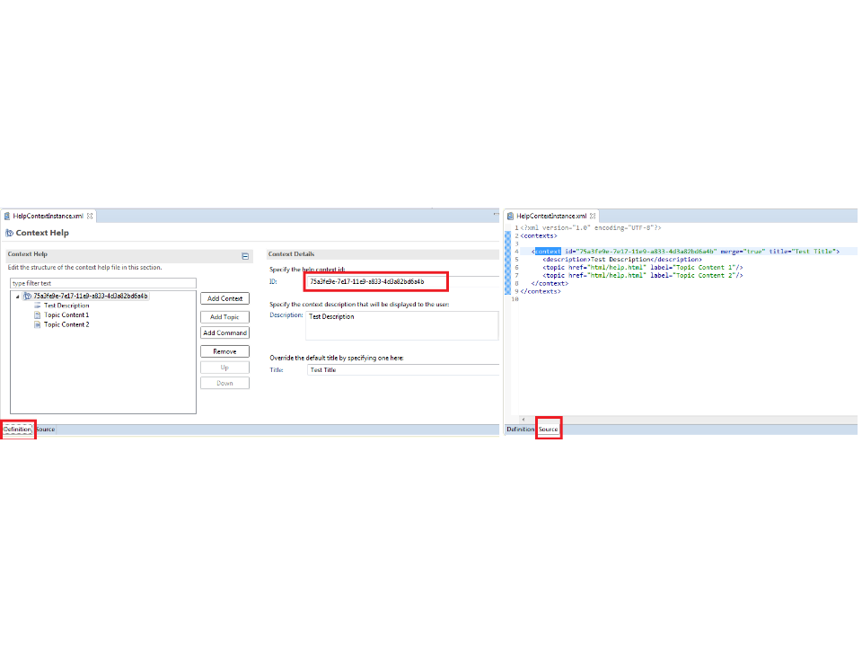Click the context icon of the root tree node
The image size is (862, 647).
27,296
